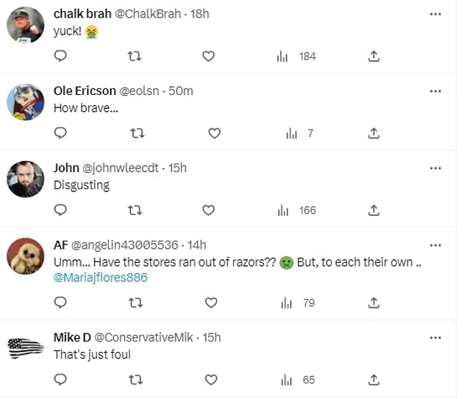Expand more options for Mike D's tweet
The height and width of the screenshot is (399, 466).
click(x=435, y=337)
